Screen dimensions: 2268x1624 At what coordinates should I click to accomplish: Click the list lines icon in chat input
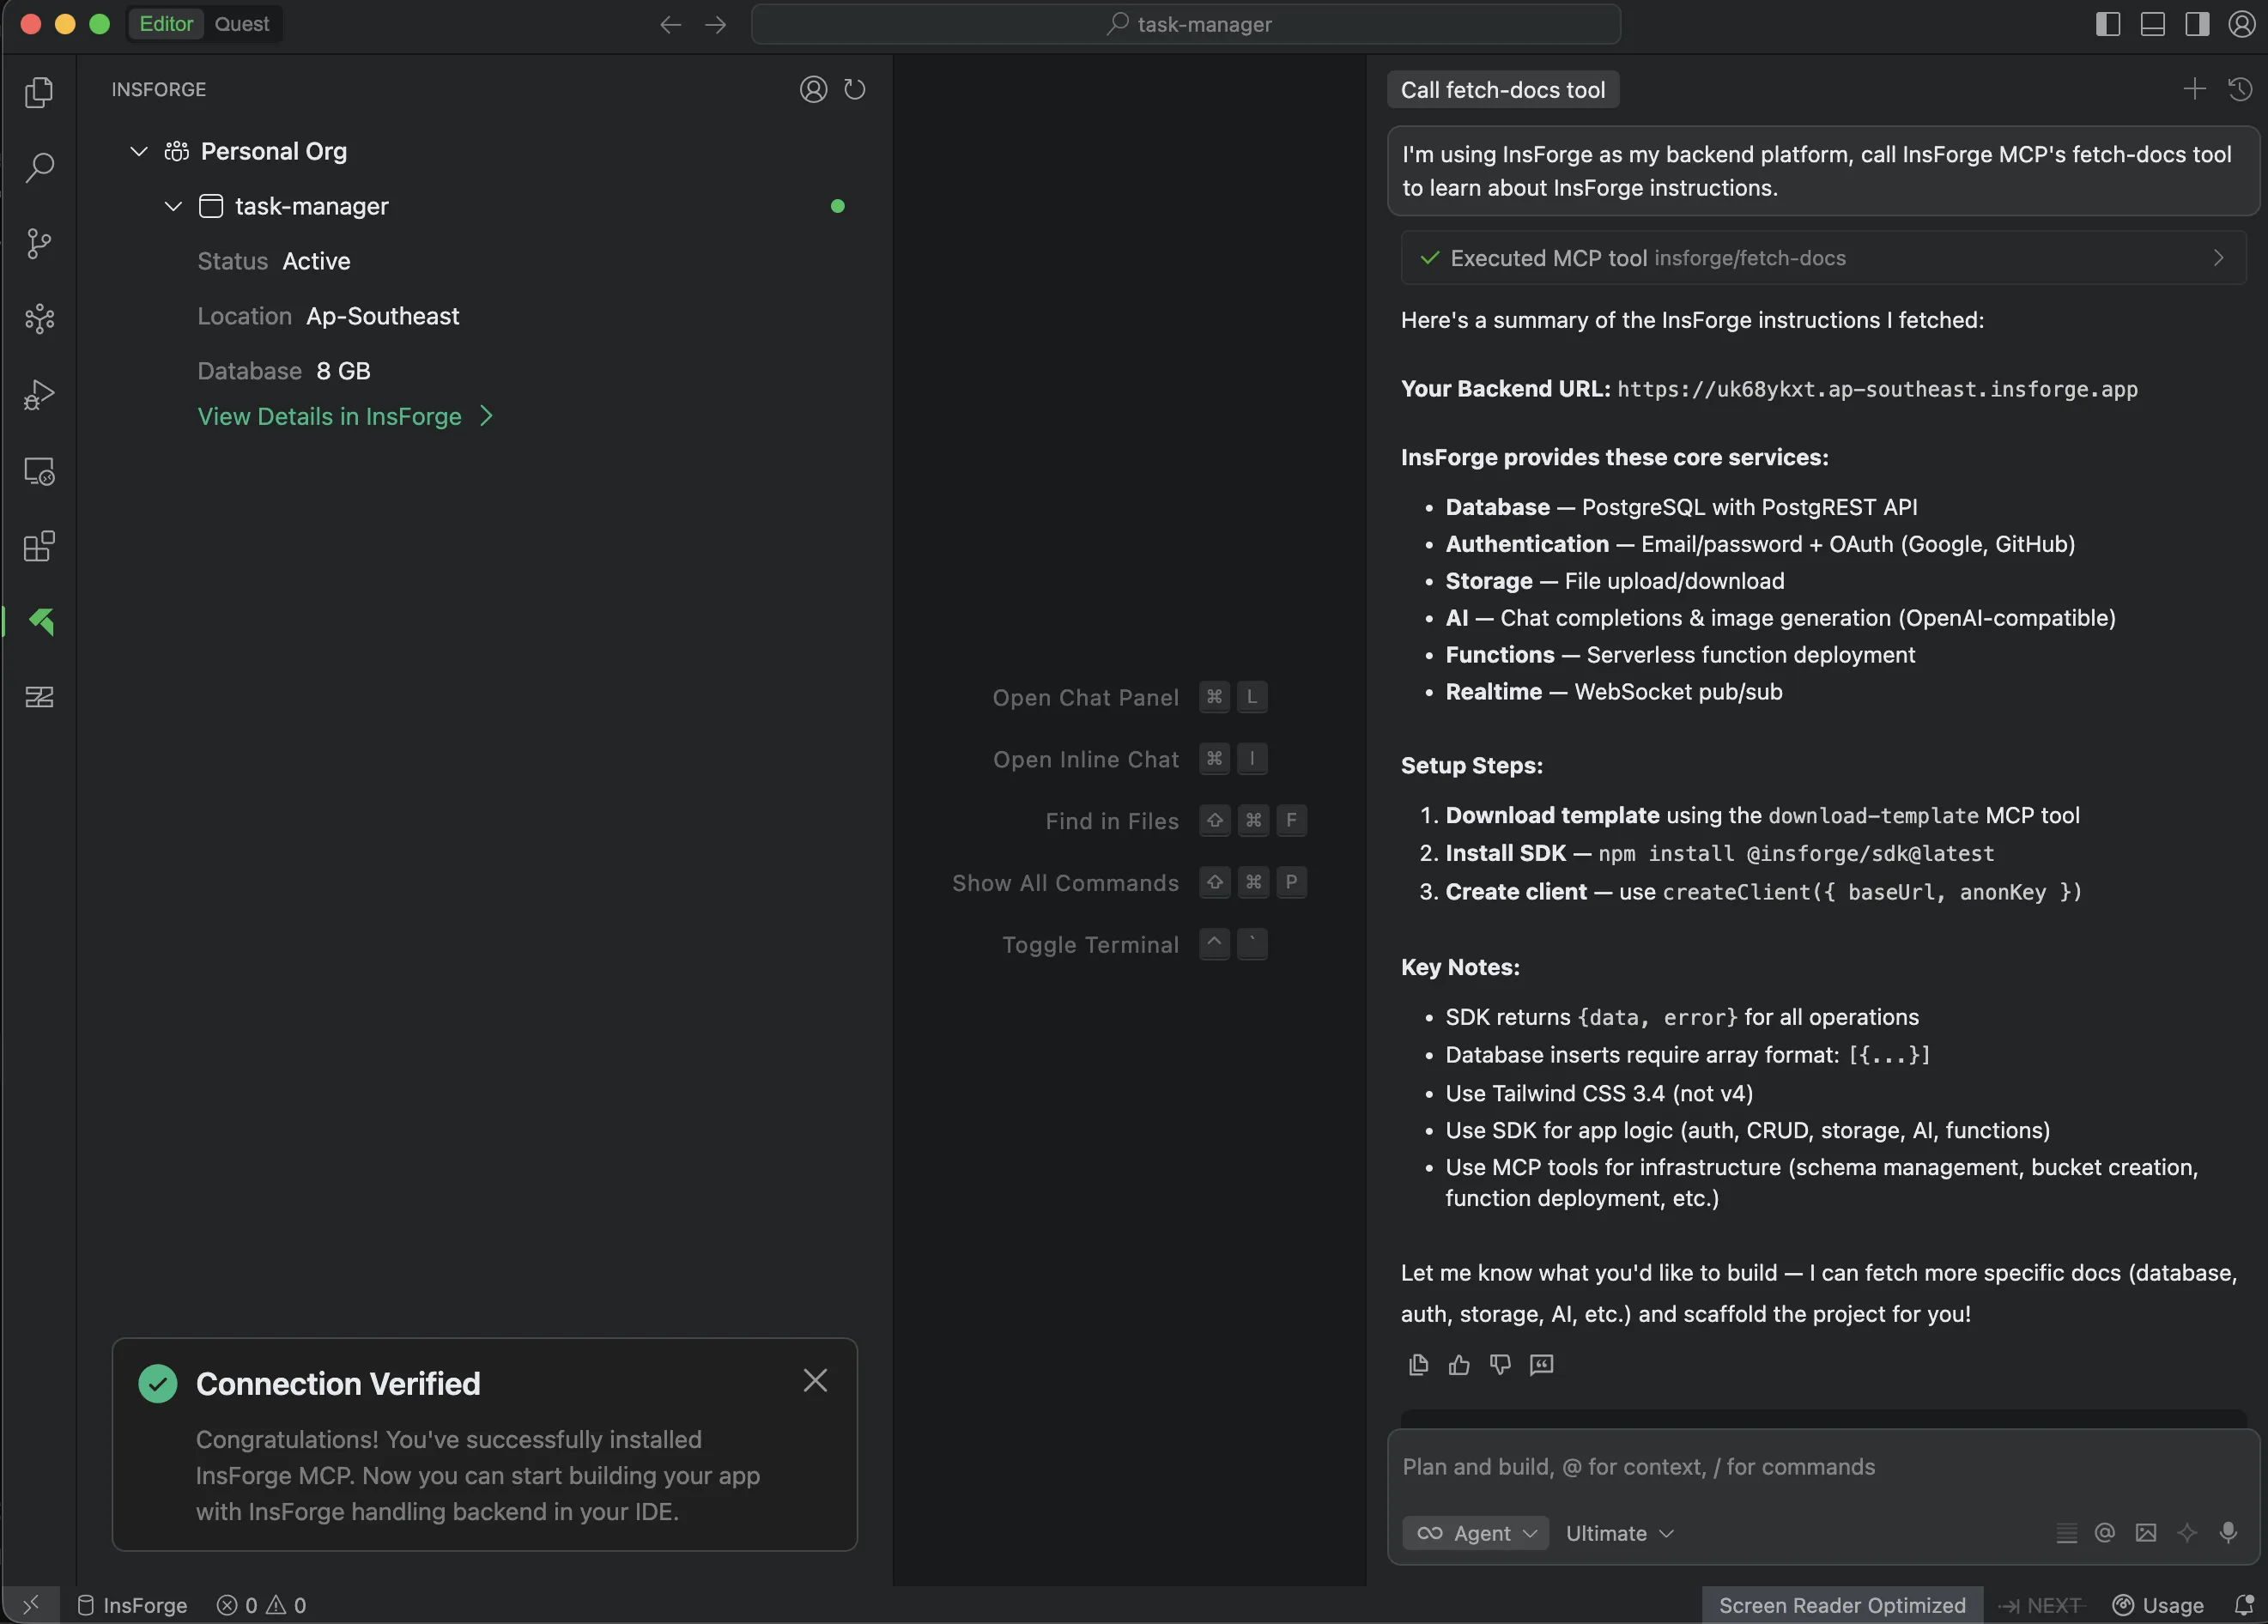pos(2066,1533)
